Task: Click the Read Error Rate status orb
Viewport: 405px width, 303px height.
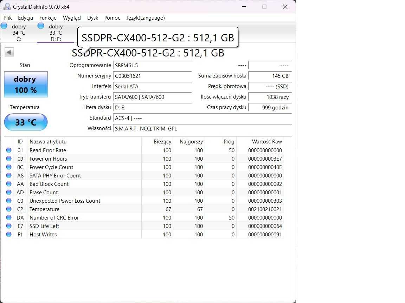Action: coord(9,150)
